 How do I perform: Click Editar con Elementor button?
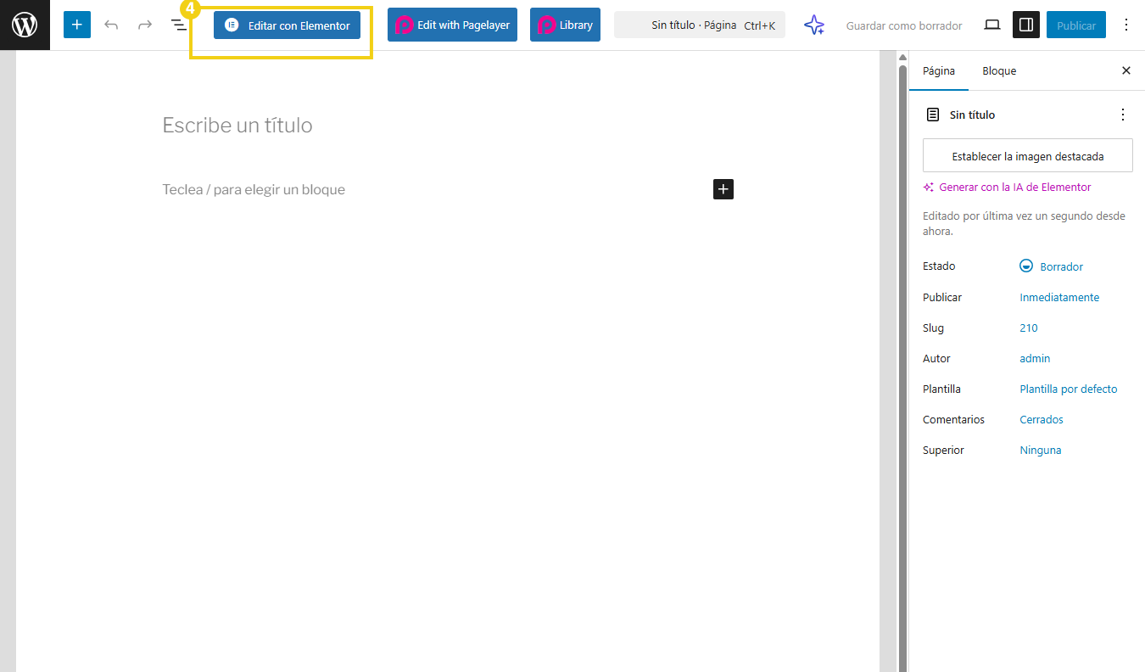[x=288, y=25]
